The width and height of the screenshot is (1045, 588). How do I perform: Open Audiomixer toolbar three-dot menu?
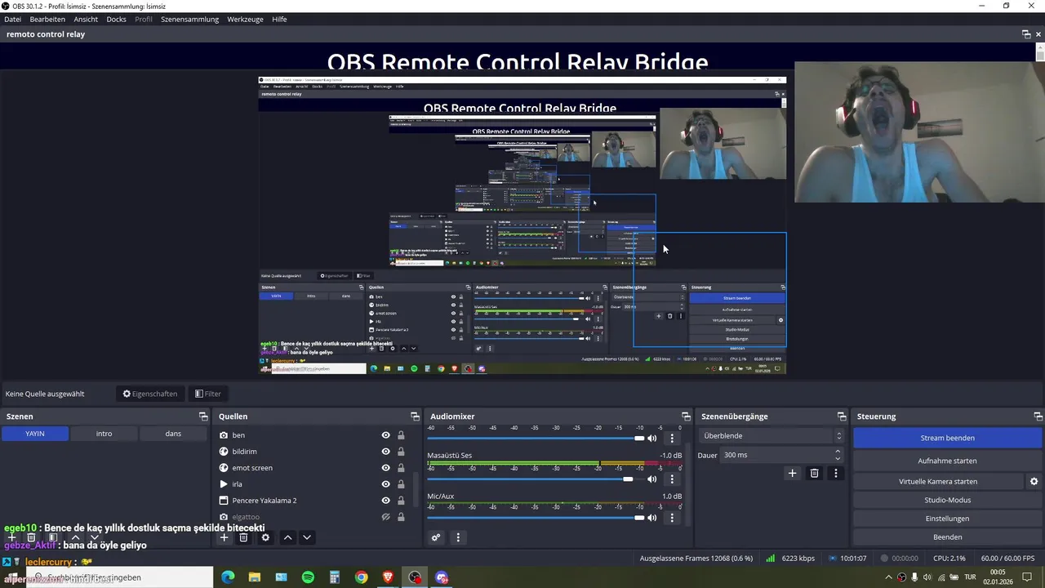458,537
